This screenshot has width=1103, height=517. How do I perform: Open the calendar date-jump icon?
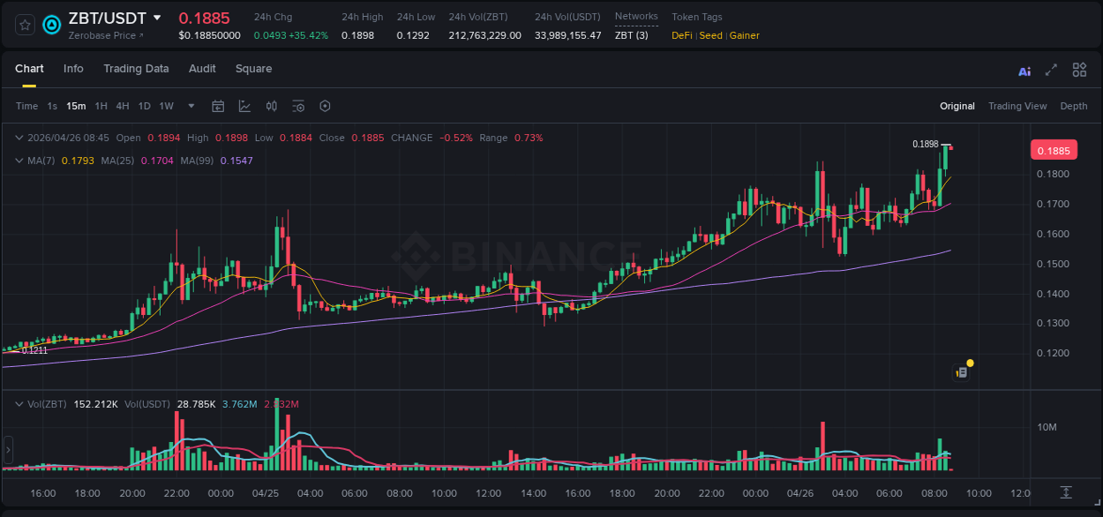point(218,106)
